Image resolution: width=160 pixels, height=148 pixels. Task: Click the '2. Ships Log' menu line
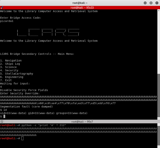point(10,64)
